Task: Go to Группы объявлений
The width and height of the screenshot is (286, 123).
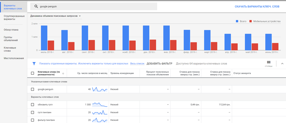Action: point(10,39)
